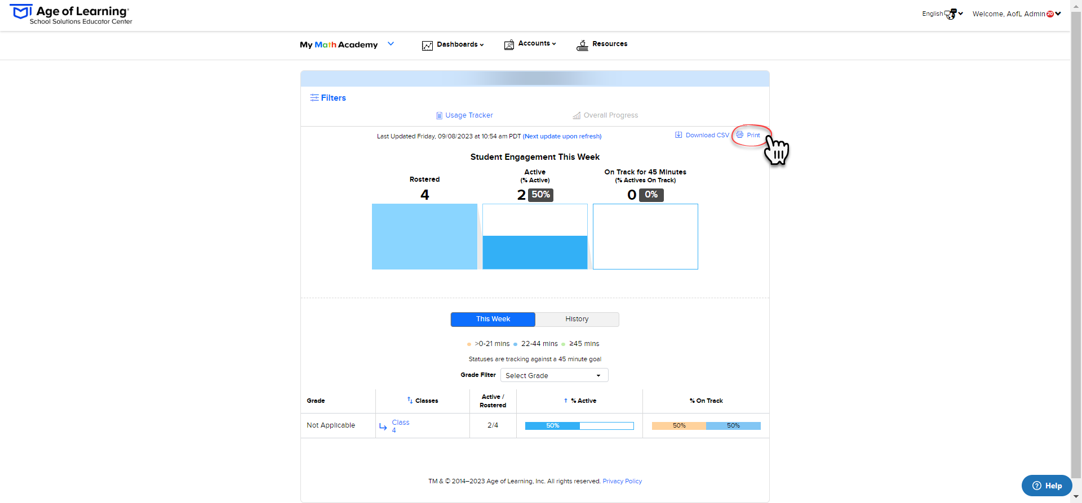Click the Accounts icon in navigation

point(509,45)
